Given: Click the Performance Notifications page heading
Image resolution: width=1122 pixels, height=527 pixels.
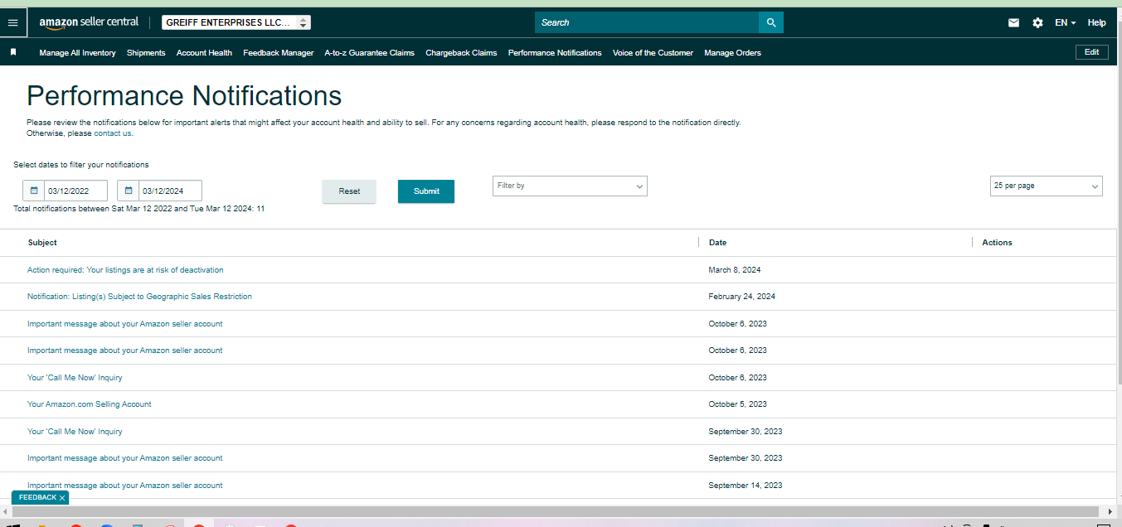Looking at the screenshot, I should (x=184, y=96).
